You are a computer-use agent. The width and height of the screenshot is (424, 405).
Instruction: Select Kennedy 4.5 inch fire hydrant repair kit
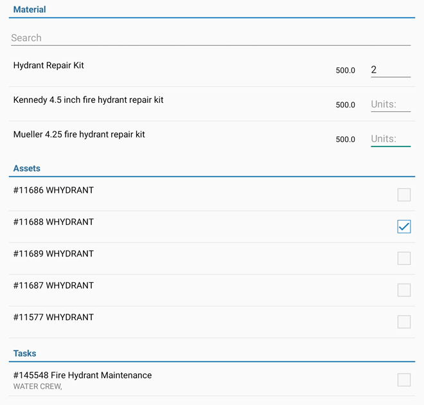[x=88, y=100]
